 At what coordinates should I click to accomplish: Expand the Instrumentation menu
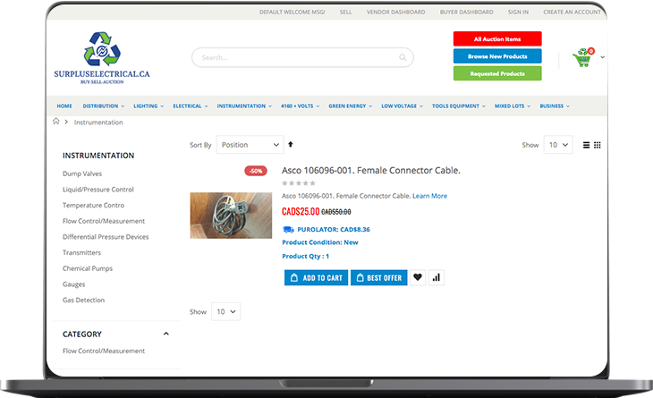coord(244,106)
